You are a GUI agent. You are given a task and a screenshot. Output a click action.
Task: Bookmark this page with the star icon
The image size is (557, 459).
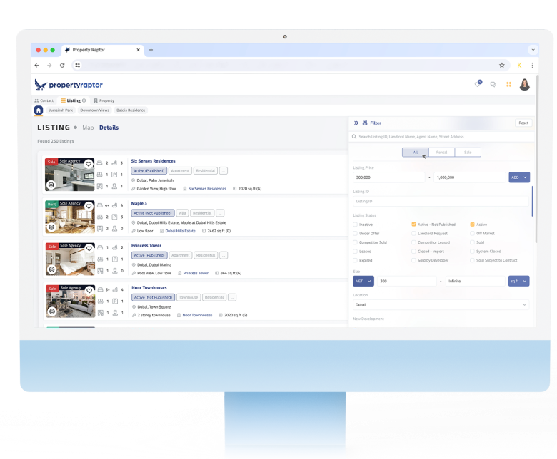[502, 65]
